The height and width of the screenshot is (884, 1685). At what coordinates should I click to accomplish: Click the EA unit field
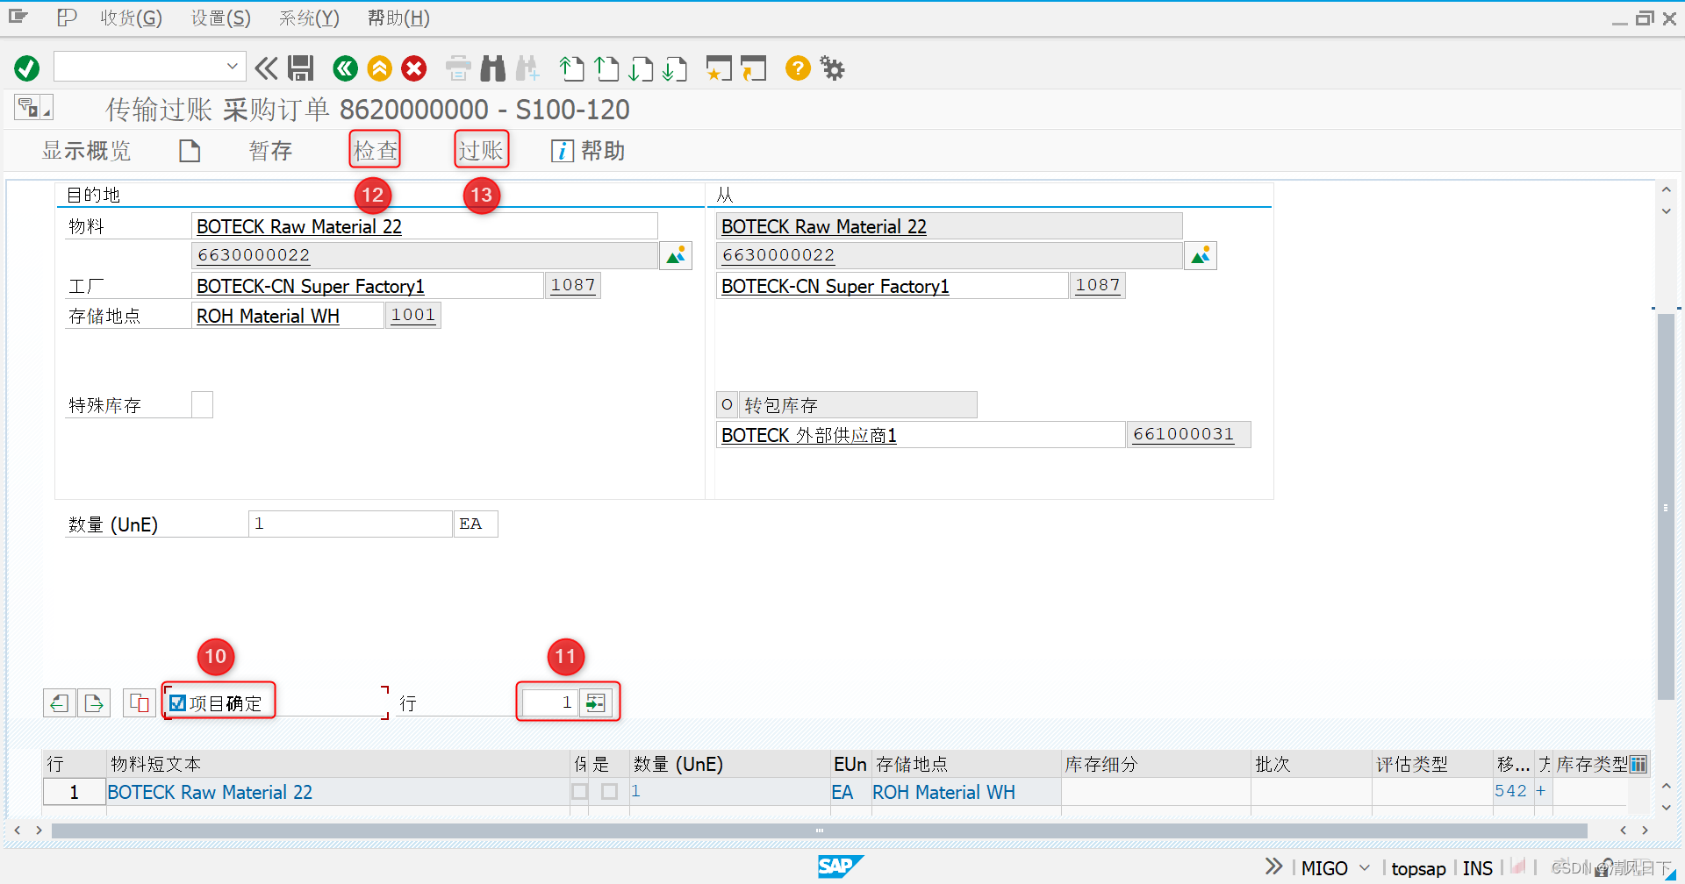(476, 524)
